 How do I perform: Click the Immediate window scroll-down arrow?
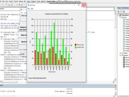pos(116,94)
